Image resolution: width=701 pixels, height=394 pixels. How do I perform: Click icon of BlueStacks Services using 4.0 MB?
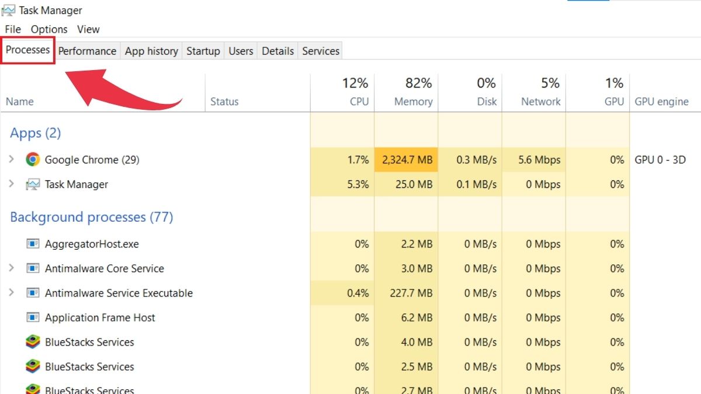[x=33, y=342]
